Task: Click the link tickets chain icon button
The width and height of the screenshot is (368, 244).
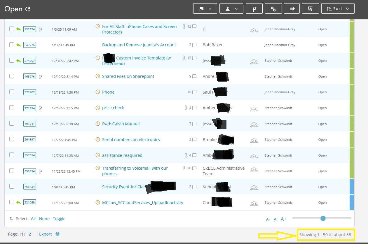Action: point(273,9)
